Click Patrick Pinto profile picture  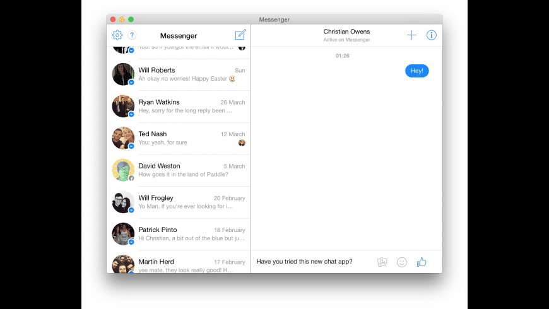123,234
